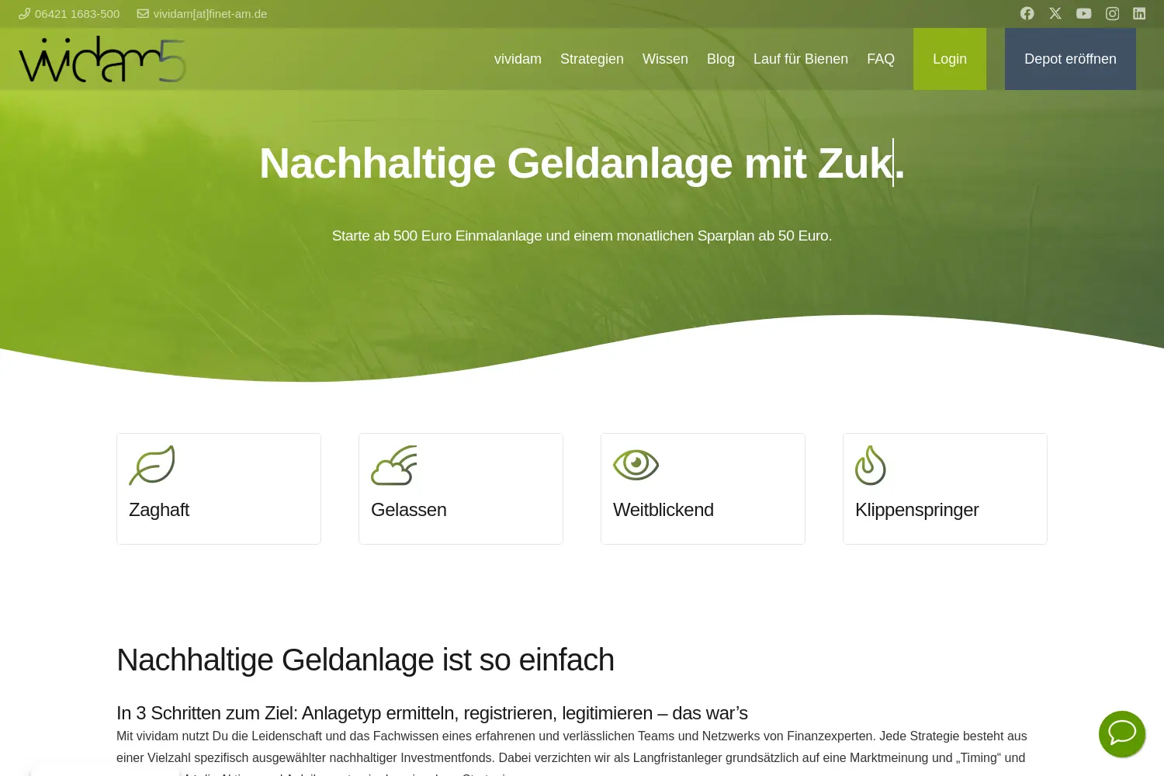Viewport: 1164px width, 776px height.
Task: Click the green Login button
Action: point(950,59)
